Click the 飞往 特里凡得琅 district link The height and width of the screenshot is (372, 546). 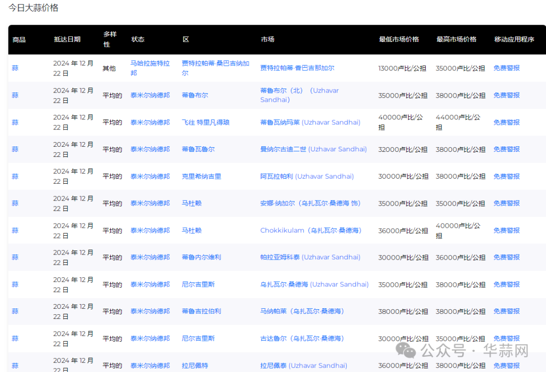coord(205,122)
